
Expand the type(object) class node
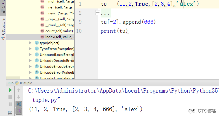(x=30, y=43)
